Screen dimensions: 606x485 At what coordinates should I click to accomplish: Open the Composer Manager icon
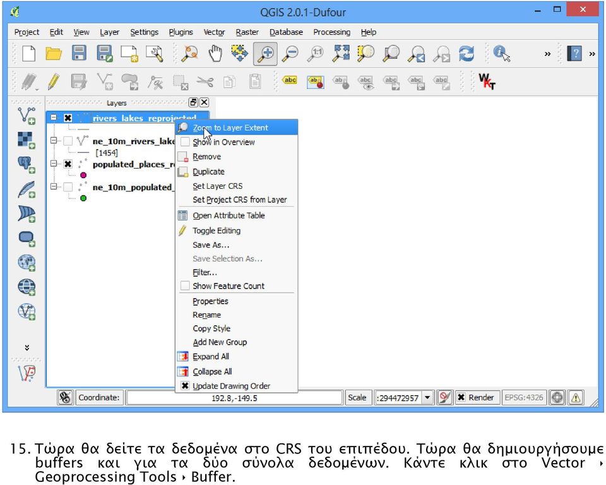click(154, 54)
